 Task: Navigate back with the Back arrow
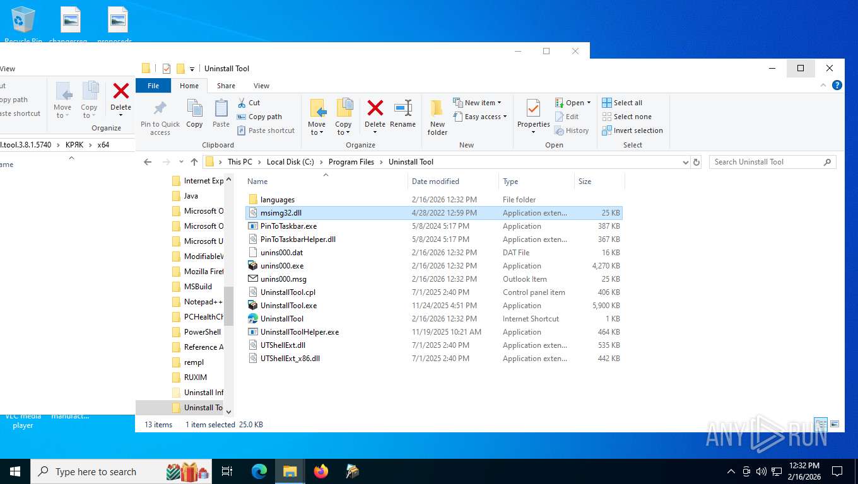(148, 162)
